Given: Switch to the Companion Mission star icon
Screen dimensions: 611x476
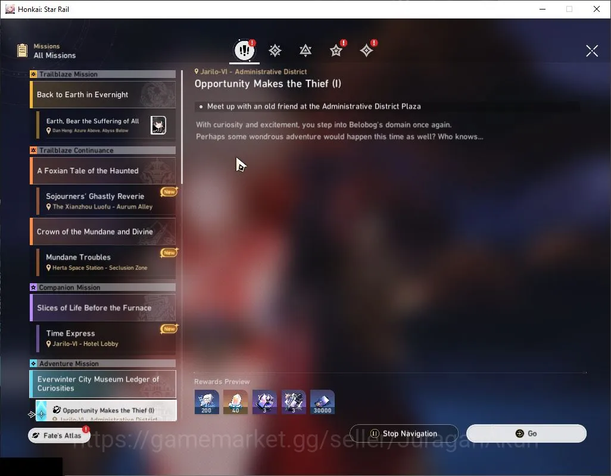Looking at the screenshot, I should [336, 50].
